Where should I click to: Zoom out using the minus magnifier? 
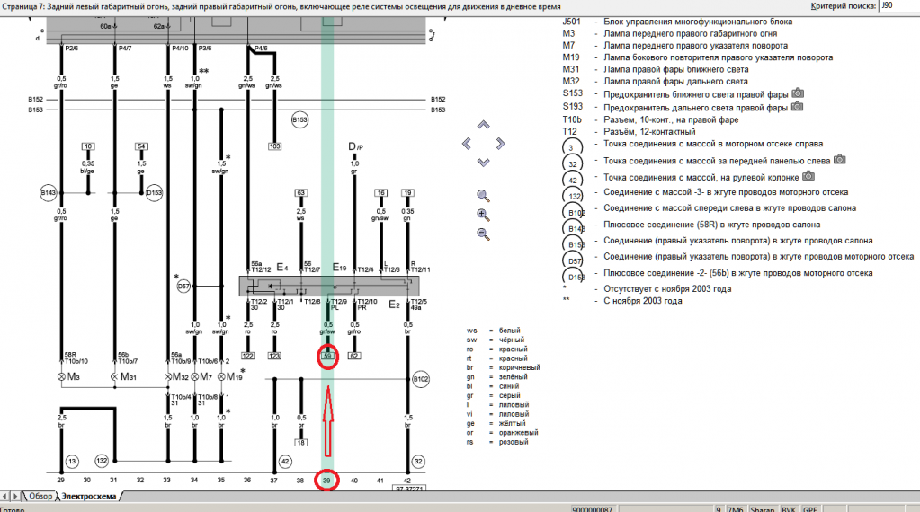click(x=483, y=234)
